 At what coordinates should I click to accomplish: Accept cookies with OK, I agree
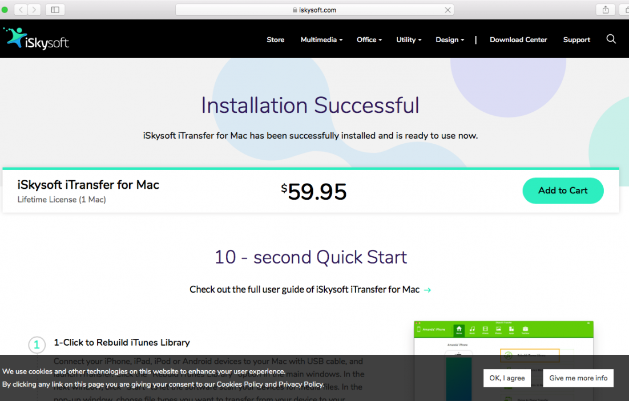pyautogui.click(x=507, y=378)
